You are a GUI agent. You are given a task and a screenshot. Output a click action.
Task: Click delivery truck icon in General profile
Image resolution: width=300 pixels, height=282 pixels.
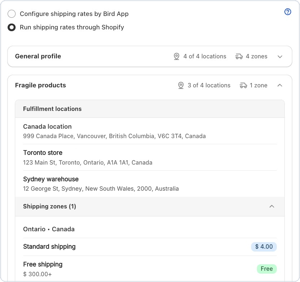[x=239, y=57]
